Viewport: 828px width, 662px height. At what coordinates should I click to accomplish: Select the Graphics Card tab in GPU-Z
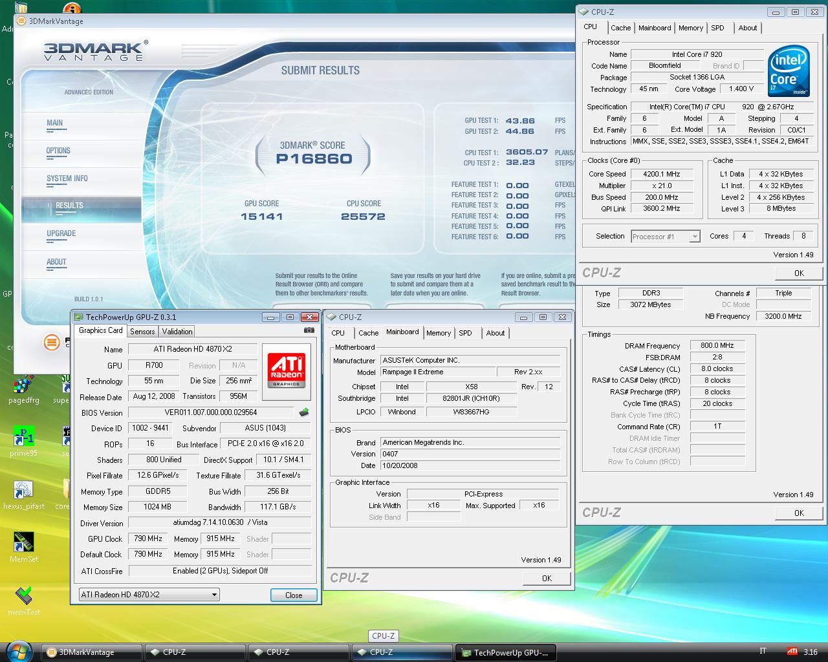tap(101, 330)
